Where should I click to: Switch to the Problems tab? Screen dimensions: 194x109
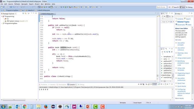(x=43, y=84)
